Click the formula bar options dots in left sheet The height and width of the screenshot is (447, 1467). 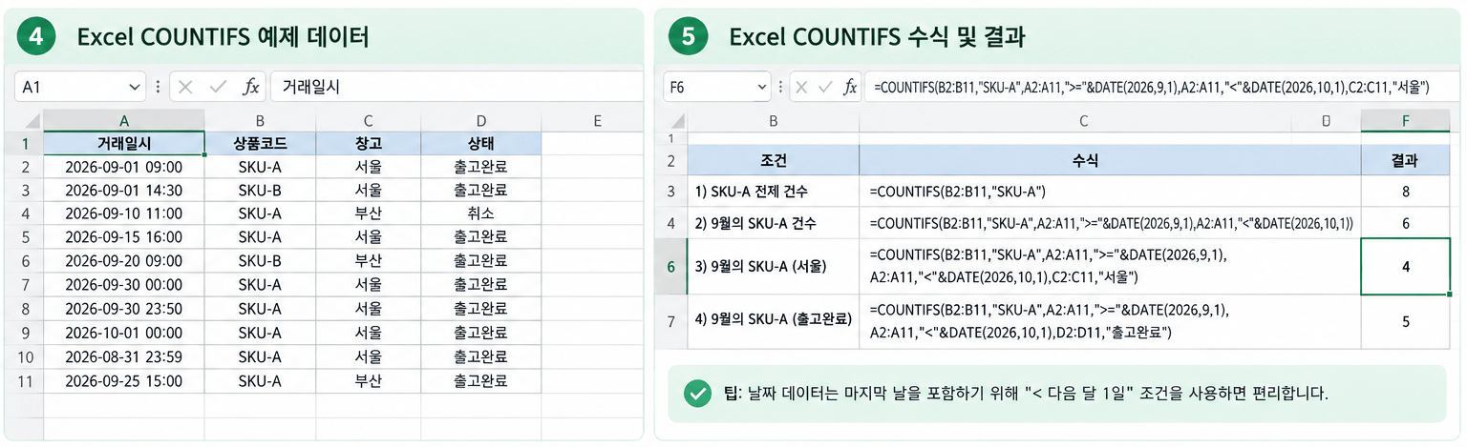[x=158, y=87]
